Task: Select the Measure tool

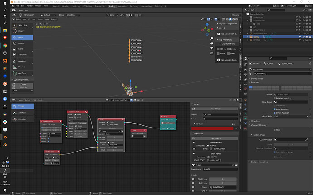Action: 22,67
